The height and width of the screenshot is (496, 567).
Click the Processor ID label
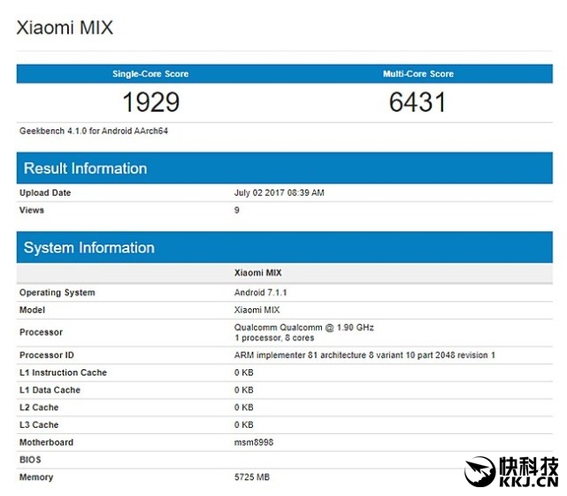pos(47,355)
